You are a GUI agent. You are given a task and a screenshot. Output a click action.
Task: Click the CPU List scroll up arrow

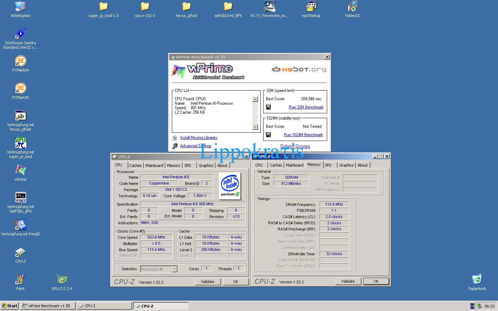tap(255, 99)
